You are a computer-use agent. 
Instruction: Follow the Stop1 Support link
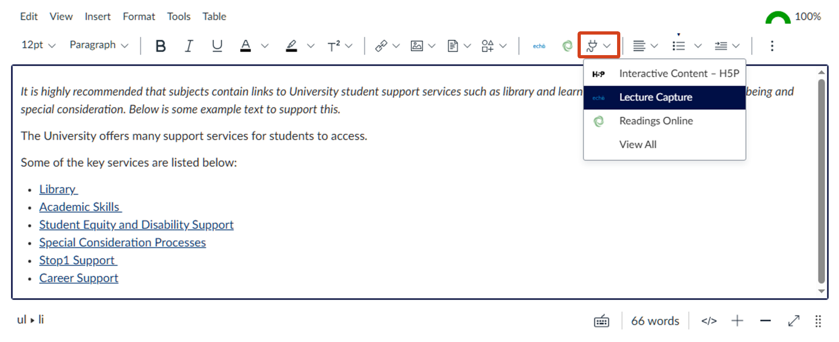(x=78, y=260)
